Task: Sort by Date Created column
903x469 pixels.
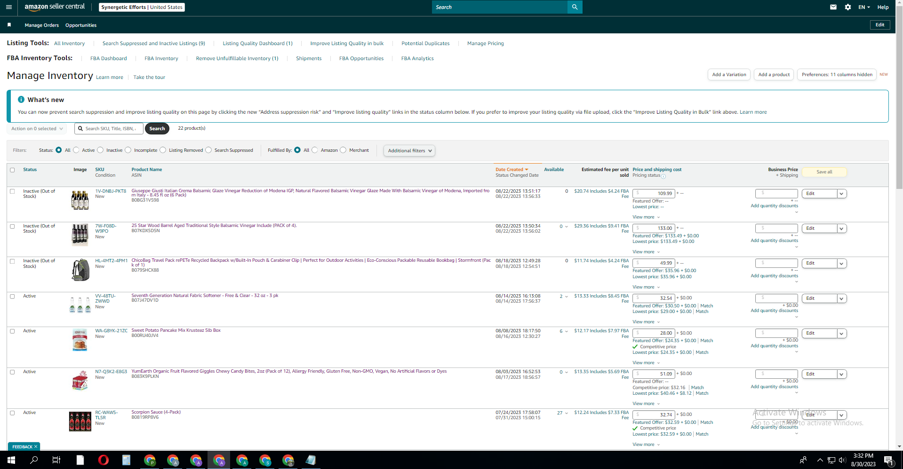Action: point(511,169)
